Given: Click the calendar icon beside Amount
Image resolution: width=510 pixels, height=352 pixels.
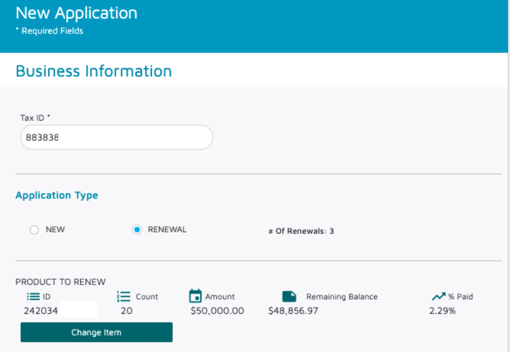Looking at the screenshot, I should point(195,296).
